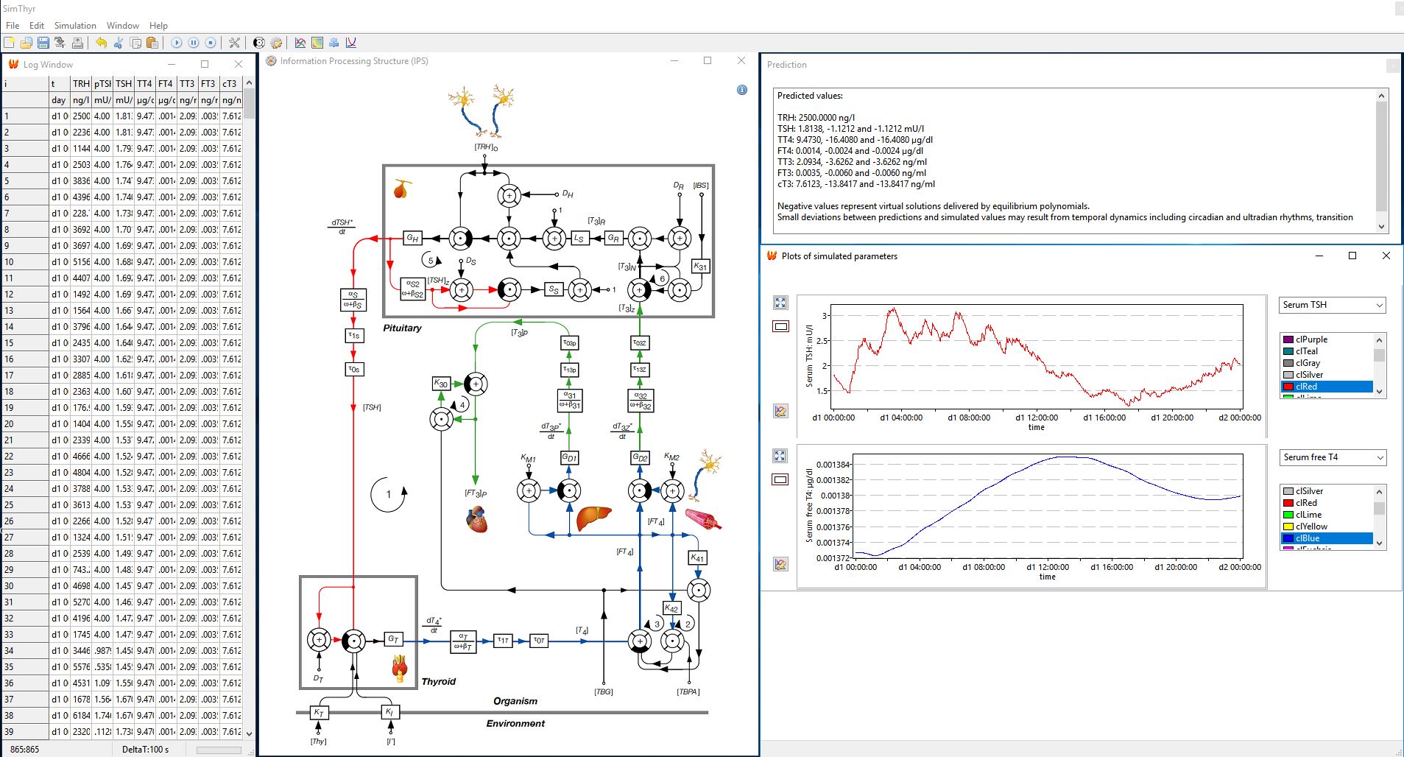
Task: Select clYellow in the free T4 color list
Action: (x=1327, y=527)
